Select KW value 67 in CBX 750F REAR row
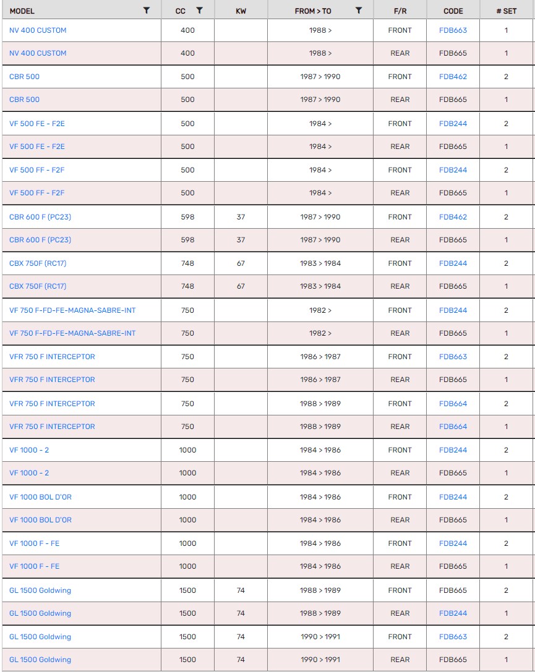 point(241,286)
